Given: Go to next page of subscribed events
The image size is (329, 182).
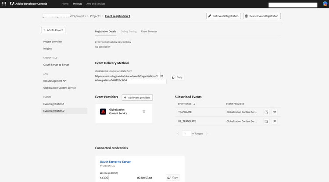Looking at the screenshot, I should pos(207,133).
